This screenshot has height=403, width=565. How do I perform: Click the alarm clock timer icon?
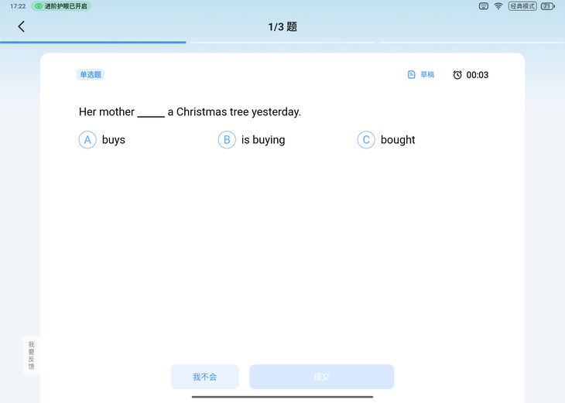click(x=457, y=74)
